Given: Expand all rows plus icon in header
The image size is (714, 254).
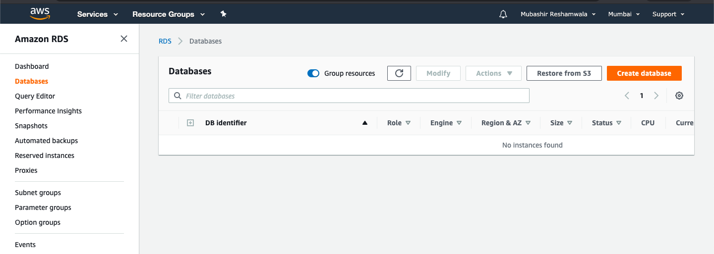Looking at the screenshot, I should (190, 123).
